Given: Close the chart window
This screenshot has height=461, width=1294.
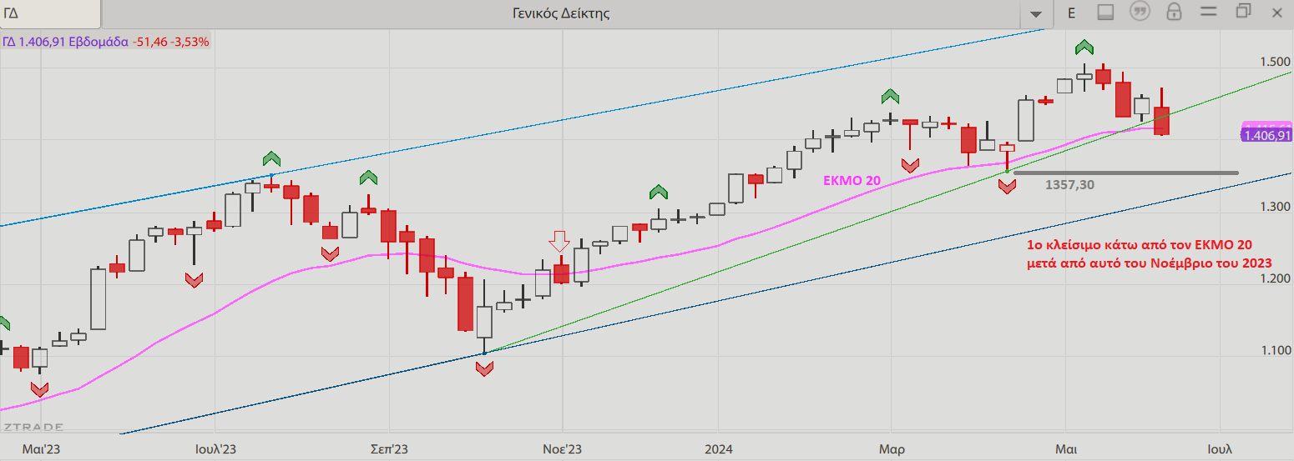Looking at the screenshot, I should pyautogui.click(x=1276, y=13).
